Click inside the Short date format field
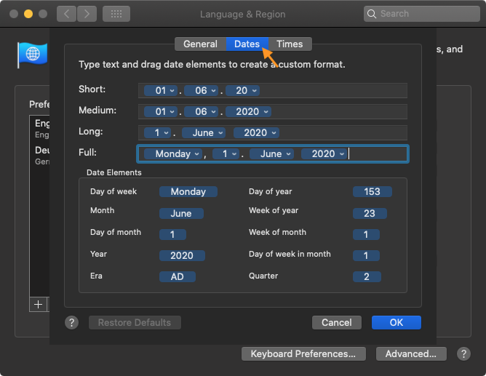The width and height of the screenshot is (486, 376). [273, 90]
